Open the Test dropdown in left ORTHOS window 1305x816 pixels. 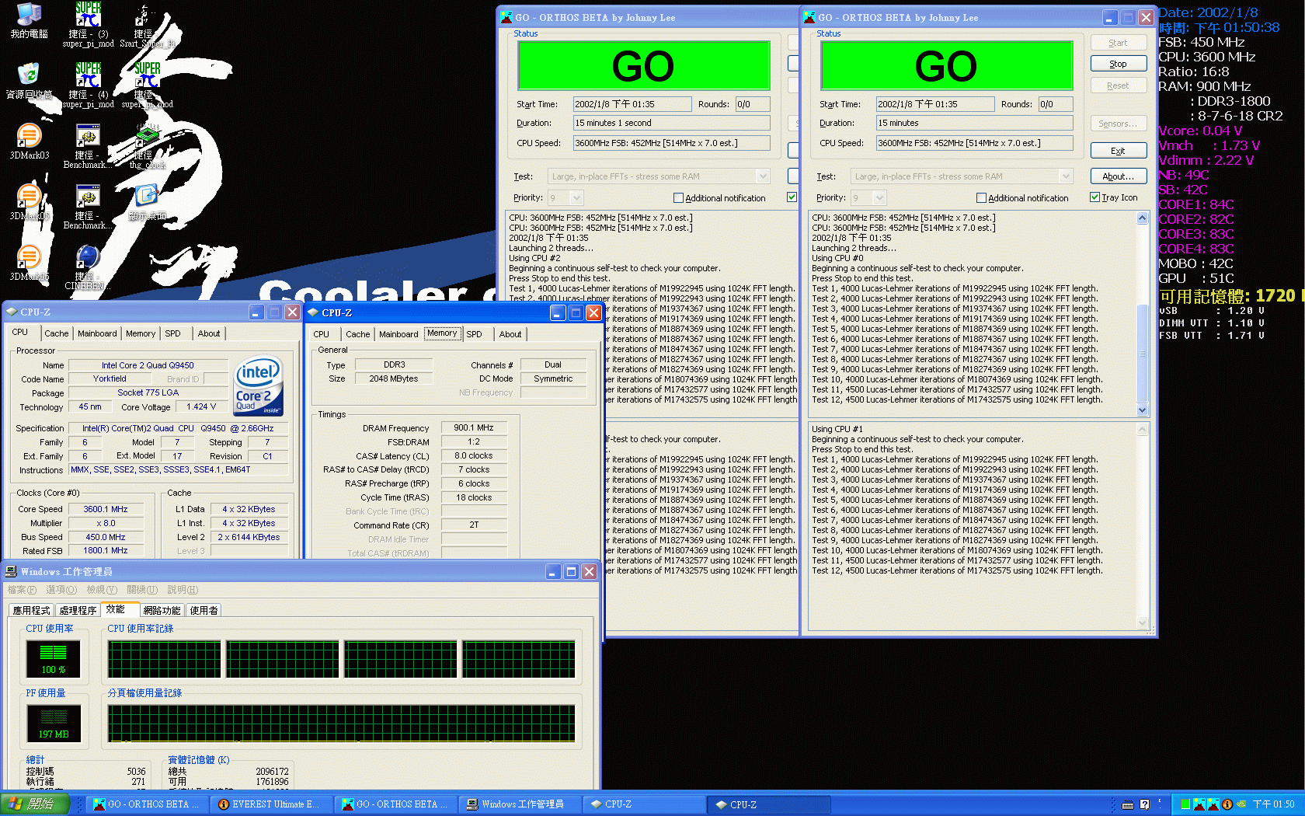click(x=763, y=176)
